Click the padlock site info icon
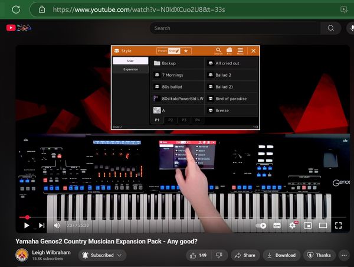The image size is (354, 267). tap(42, 9)
